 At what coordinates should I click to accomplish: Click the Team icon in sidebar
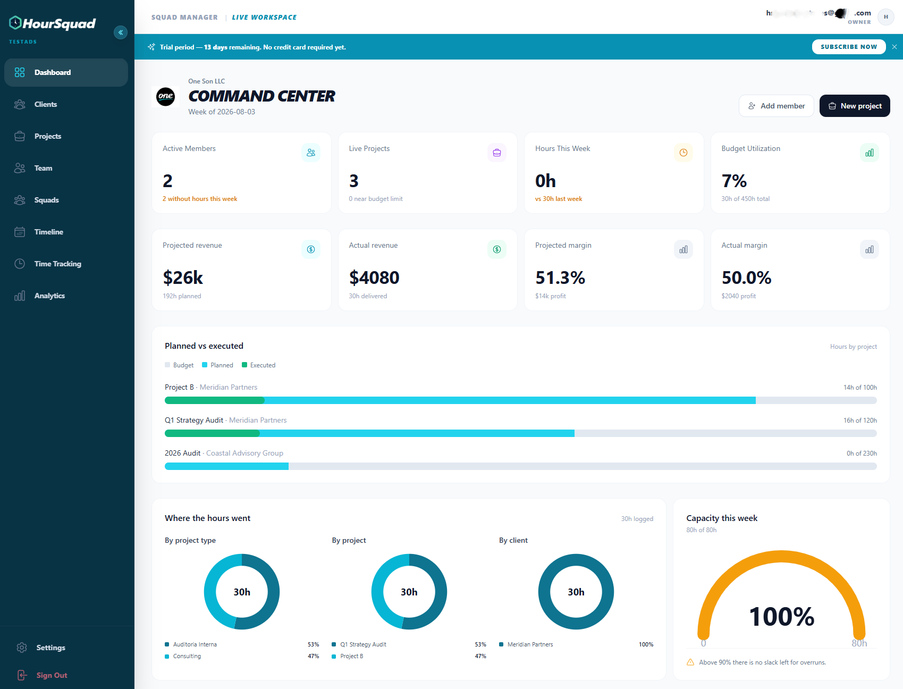tap(20, 168)
